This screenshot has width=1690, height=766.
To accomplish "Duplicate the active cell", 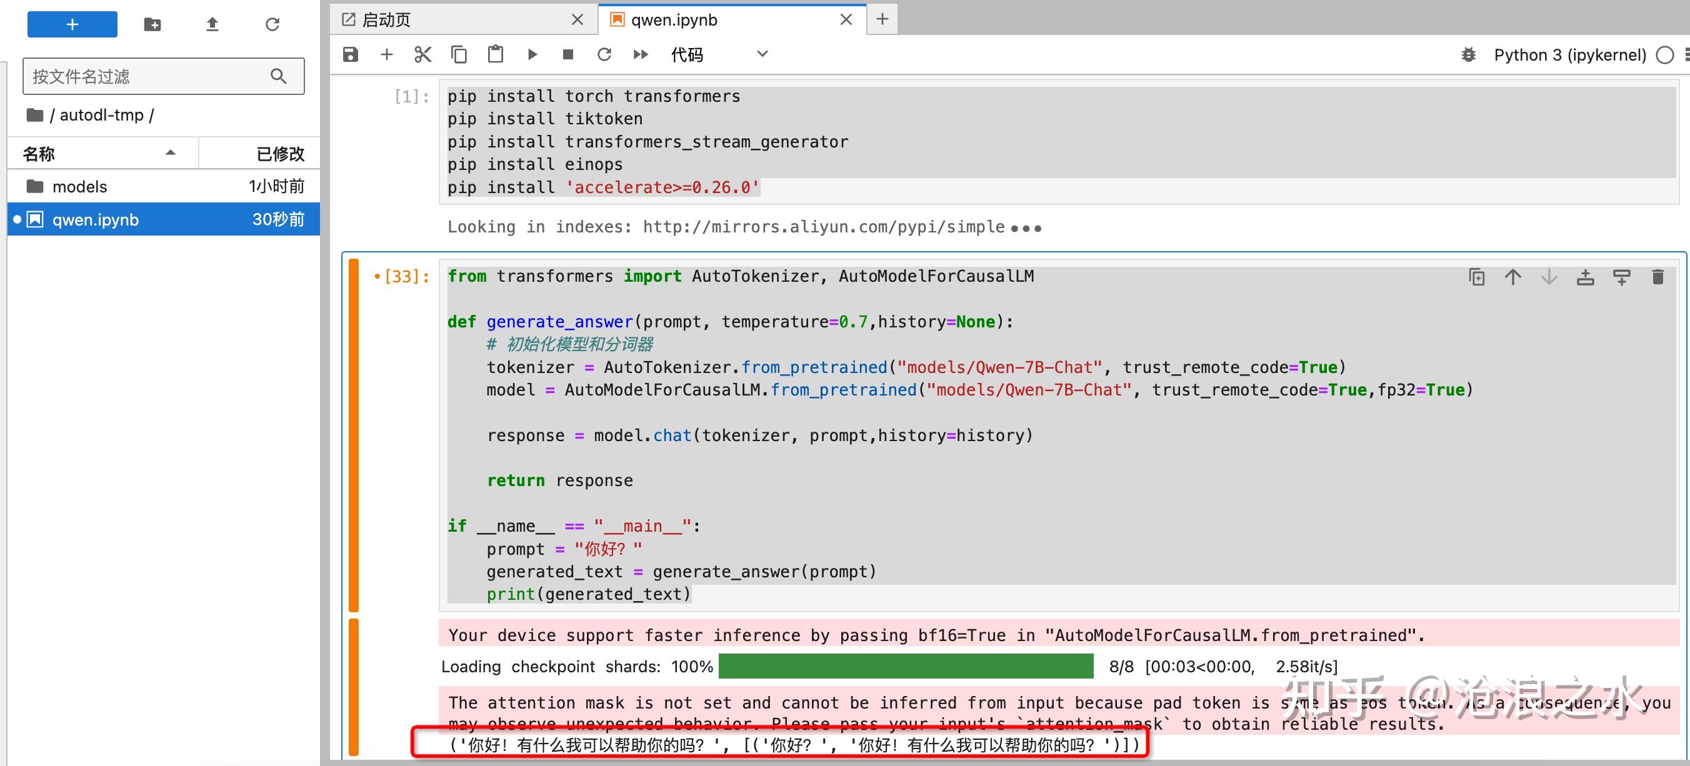I will [1476, 277].
